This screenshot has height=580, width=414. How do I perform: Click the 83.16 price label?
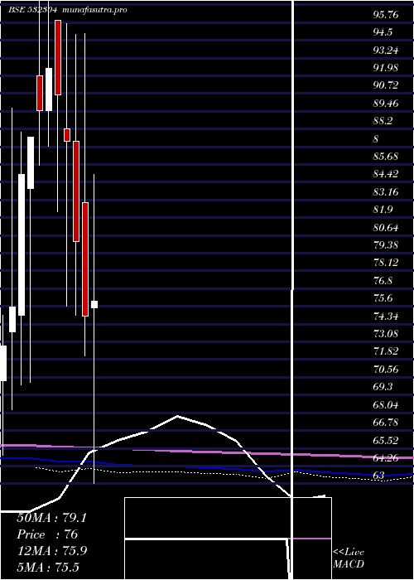[386, 192]
